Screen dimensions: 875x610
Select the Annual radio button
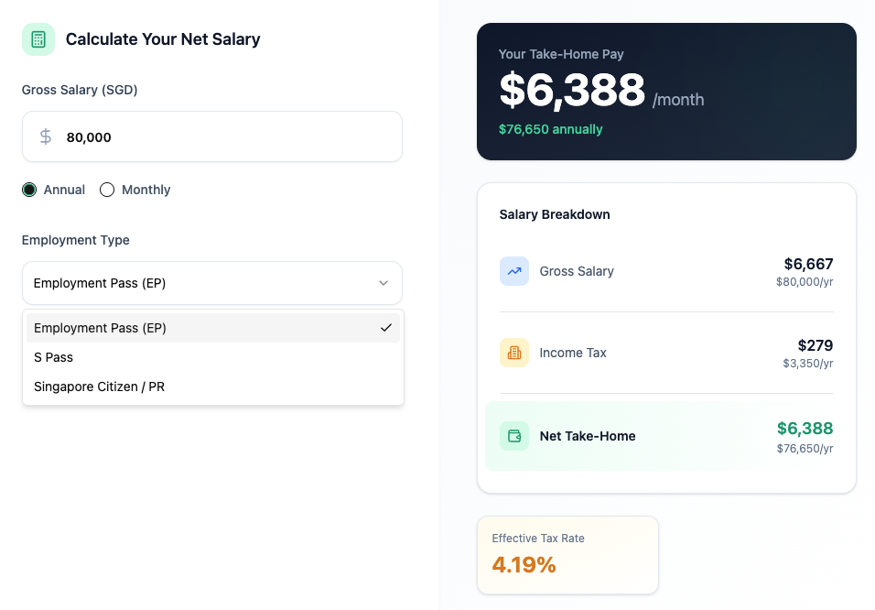click(x=28, y=190)
